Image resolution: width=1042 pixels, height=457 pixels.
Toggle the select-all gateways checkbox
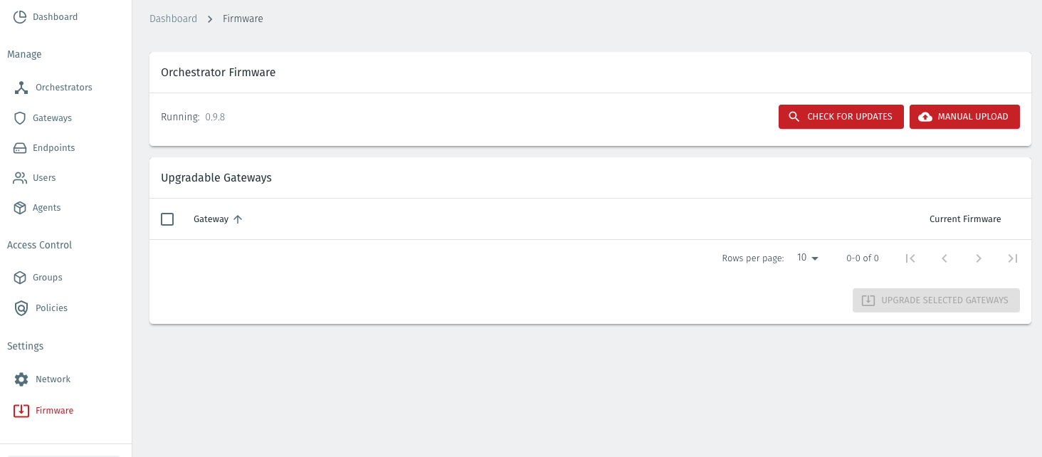coord(167,219)
